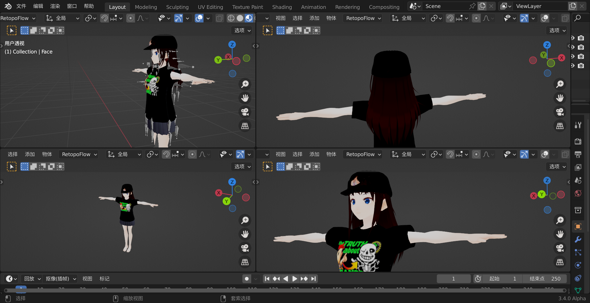Viewport: 590px width, 303px height.
Task: Open the RetopoFlow menu
Action: tap(18, 18)
